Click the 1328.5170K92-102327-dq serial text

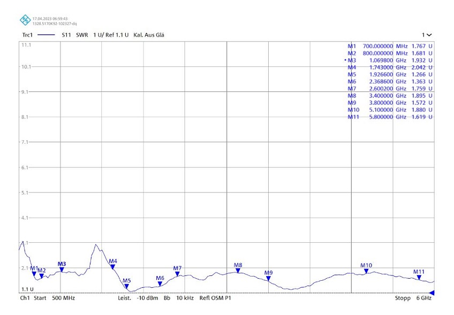pos(55,24)
